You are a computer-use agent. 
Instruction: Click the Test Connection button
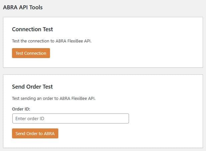coord(31,53)
